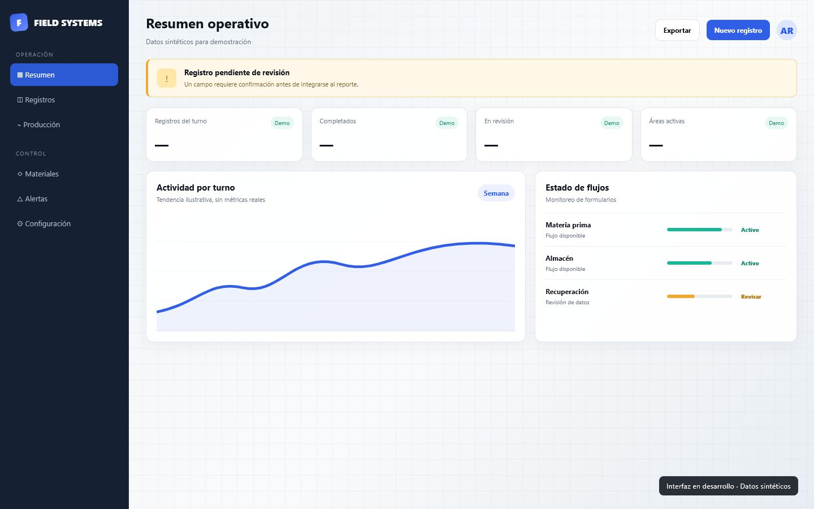Click the Revisar status for Recuperación

point(751,296)
